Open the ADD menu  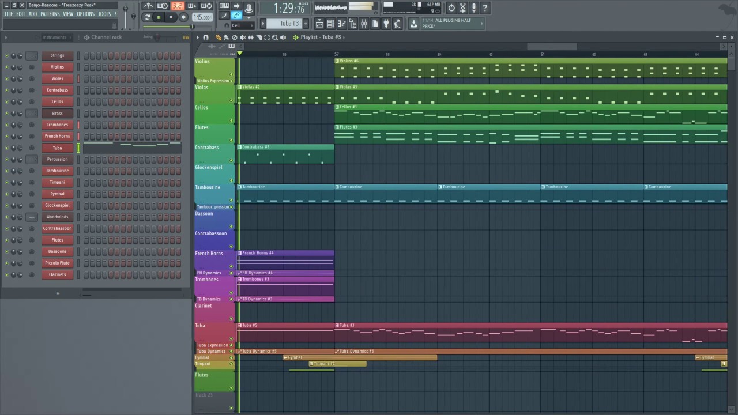pyautogui.click(x=33, y=14)
